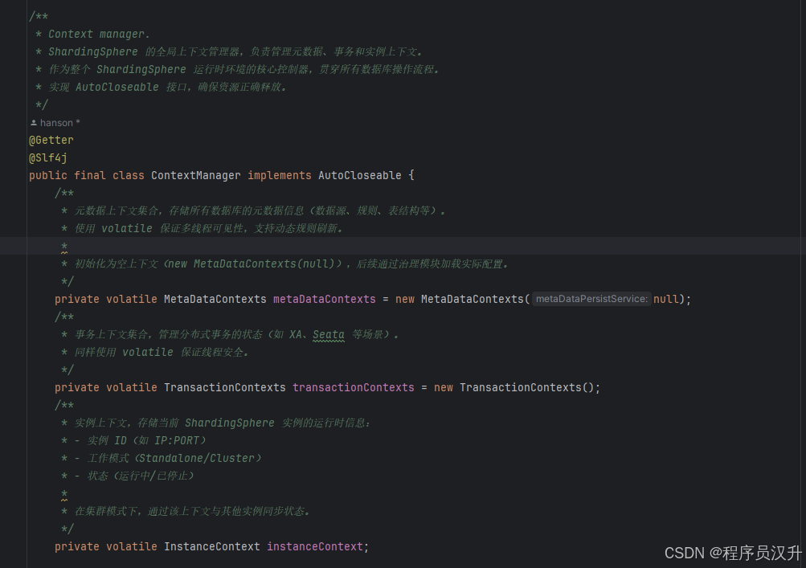Image resolution: width=806 pixels, height=568 pixels.
Task: Click comment "元数据上下文集合，存储所有数据库的元数据信息"
Action: click(x=189, y=210)
